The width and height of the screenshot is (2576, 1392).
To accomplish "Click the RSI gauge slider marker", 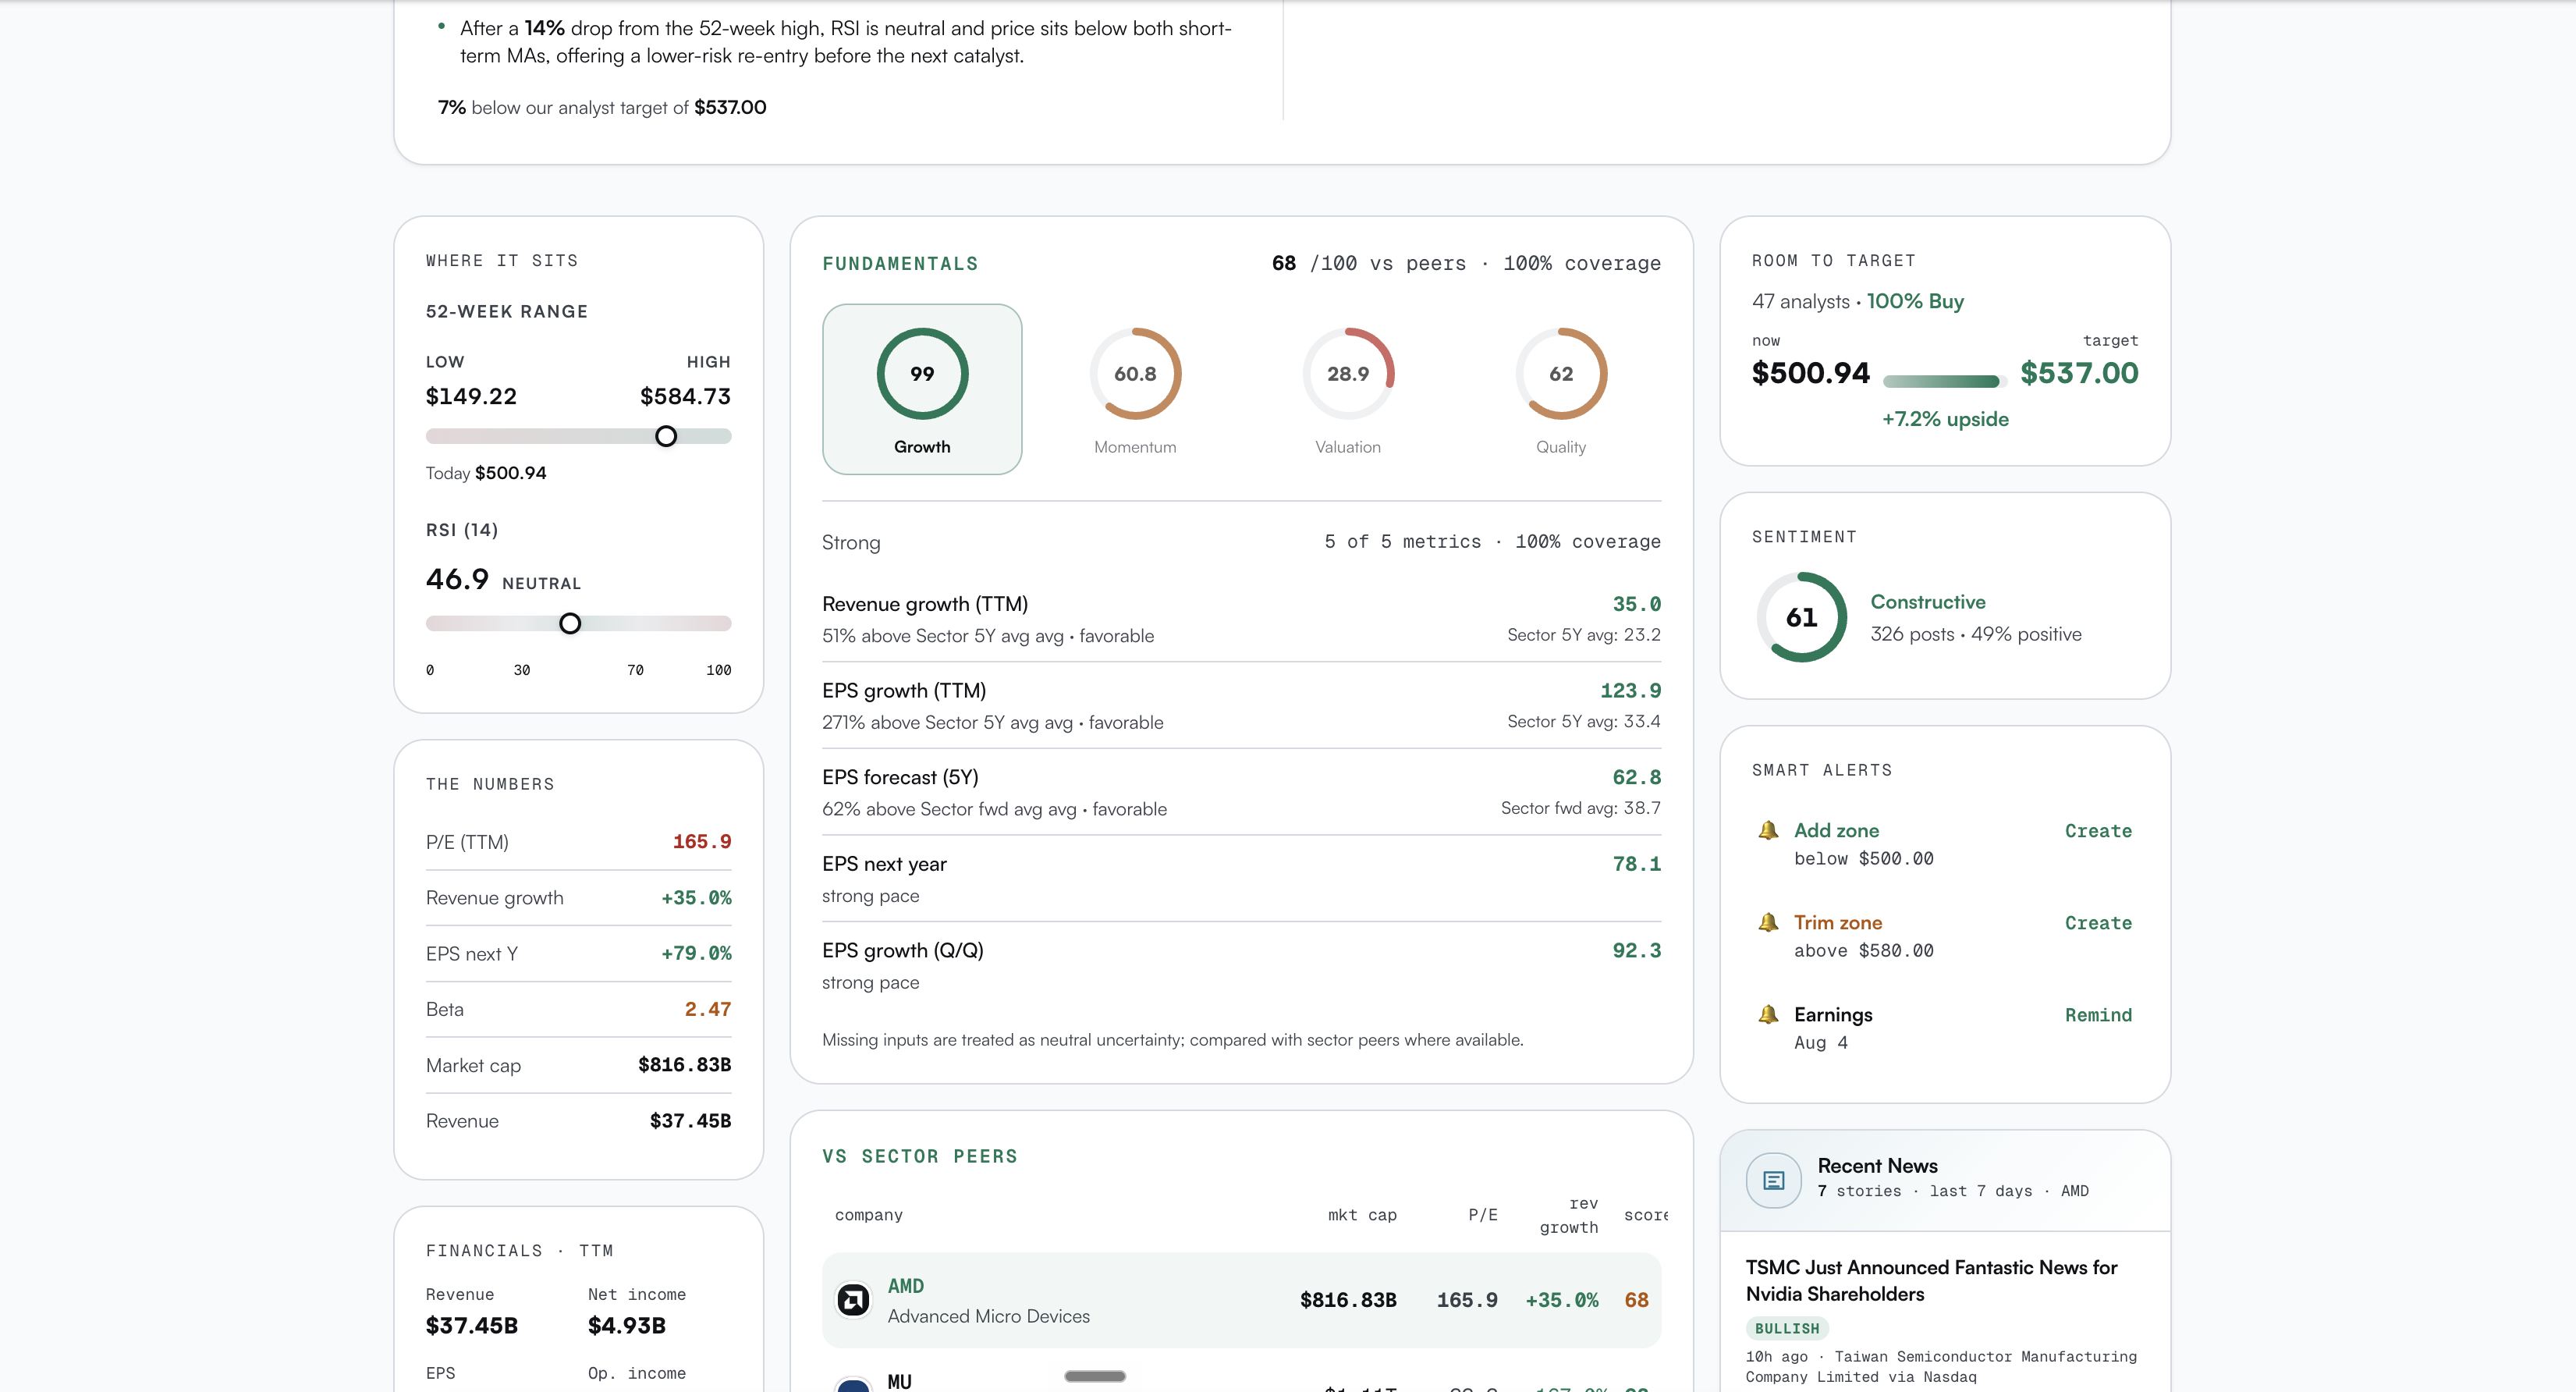I will pos(569,623).
